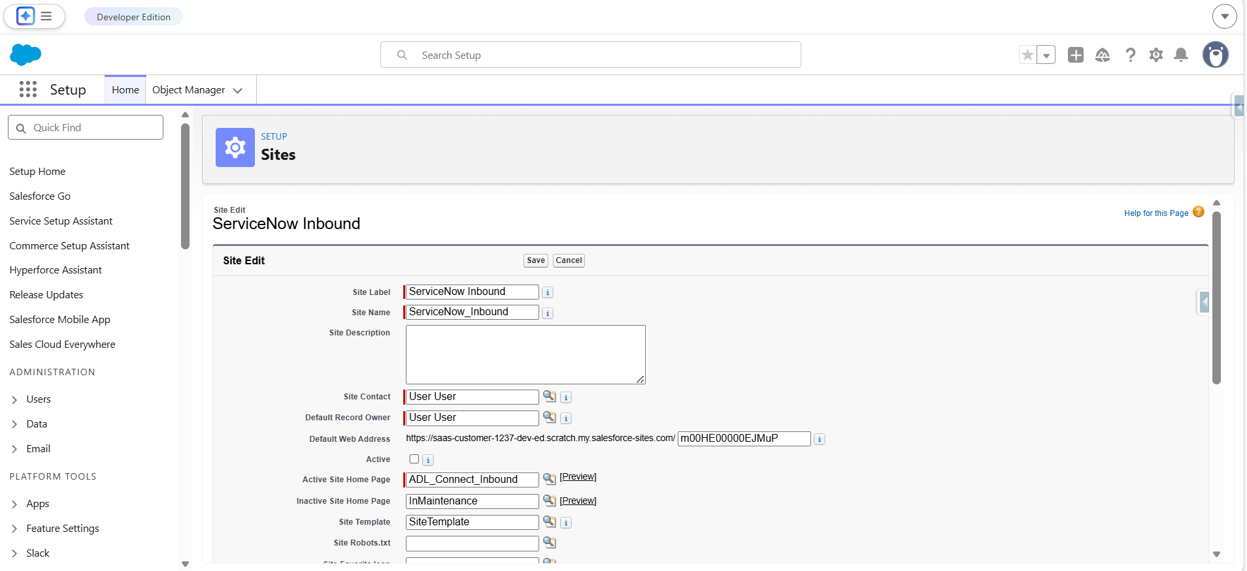Open the Active Site Home Page lookup icon
This screenshot has height=571, width=1247.
tap(550, 479)
